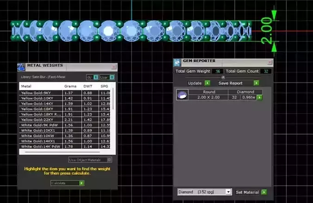Click the green arrow next to Set Material
The image size is (313, 203).
(264, 192)
